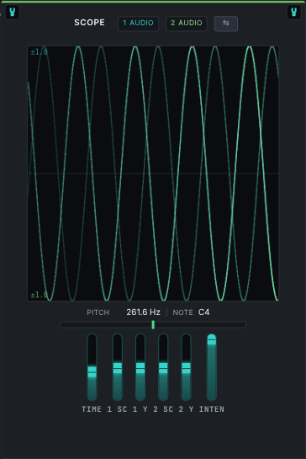Image resolution: width=306 pixels, height=459 pixels.
Task: Select the 1 AUDIO input button
Action: 138,24
